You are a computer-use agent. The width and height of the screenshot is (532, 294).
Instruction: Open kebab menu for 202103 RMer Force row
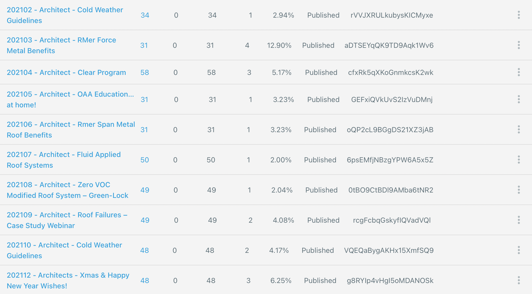pyautogui.click(x=518, y=45)
